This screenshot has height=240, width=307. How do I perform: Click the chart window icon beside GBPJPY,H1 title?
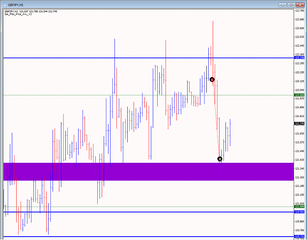pyautogui.click(x=5, y=5)
